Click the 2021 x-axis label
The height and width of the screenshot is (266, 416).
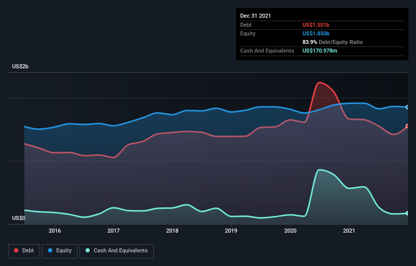(x=349, y=231)
